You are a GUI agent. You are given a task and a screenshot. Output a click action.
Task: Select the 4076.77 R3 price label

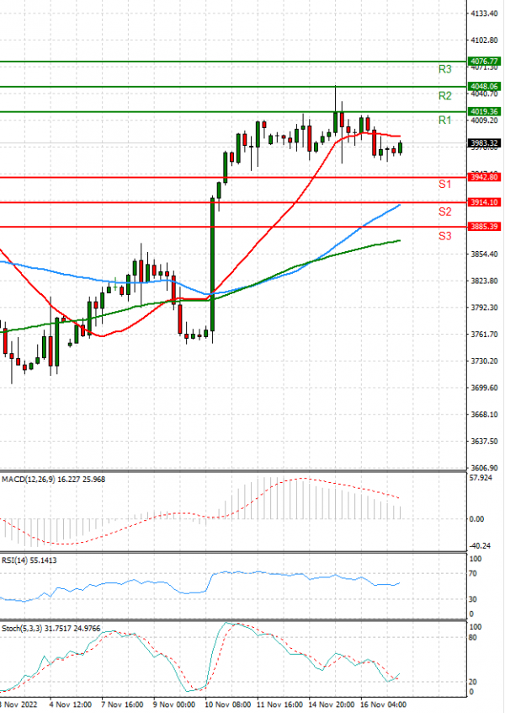click(485, 61)
